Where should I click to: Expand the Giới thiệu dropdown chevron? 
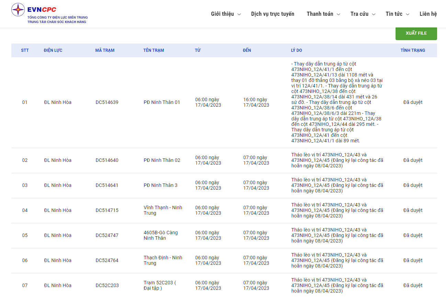[x=239, y=14]
